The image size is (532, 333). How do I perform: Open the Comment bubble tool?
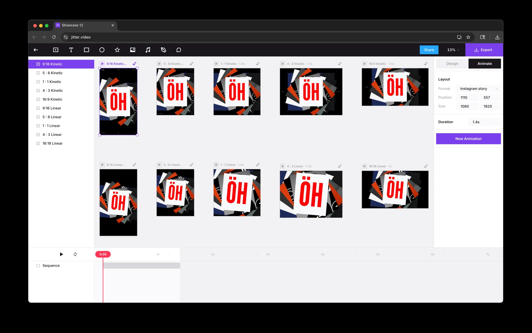point(179,50)
